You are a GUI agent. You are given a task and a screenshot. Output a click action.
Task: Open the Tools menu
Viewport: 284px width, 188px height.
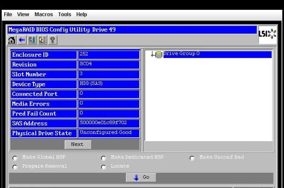(64, 15)
